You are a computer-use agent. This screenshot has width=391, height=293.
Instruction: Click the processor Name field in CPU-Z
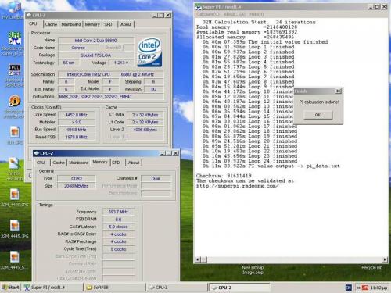[x=96, y=41]
